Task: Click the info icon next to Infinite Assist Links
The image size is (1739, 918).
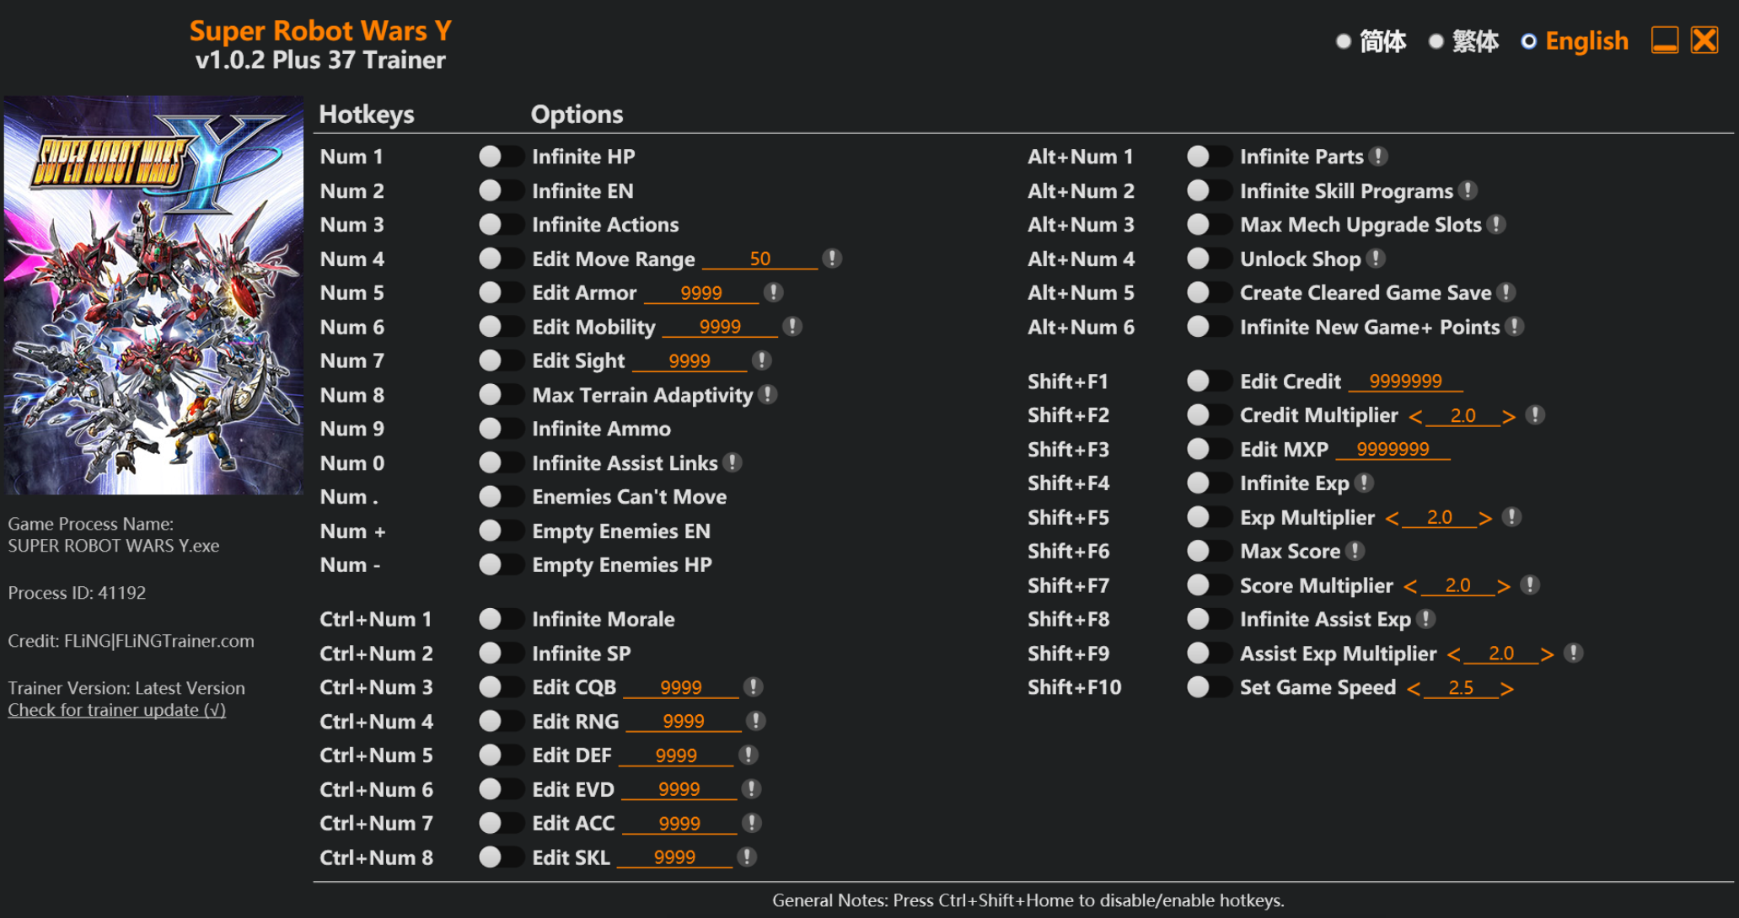Action: tap(733, 462)
